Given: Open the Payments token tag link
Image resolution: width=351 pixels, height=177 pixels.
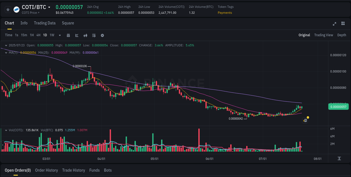Looking at the screenshot, I should pos(225,13).
